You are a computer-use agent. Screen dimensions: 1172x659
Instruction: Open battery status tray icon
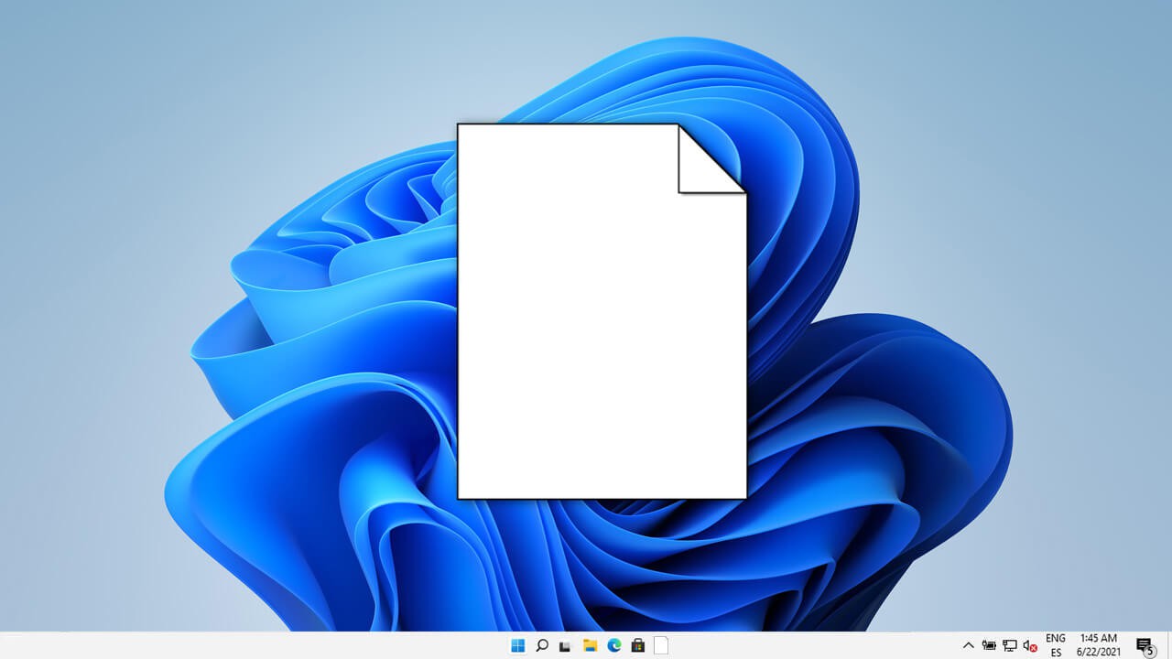point(990,645)
